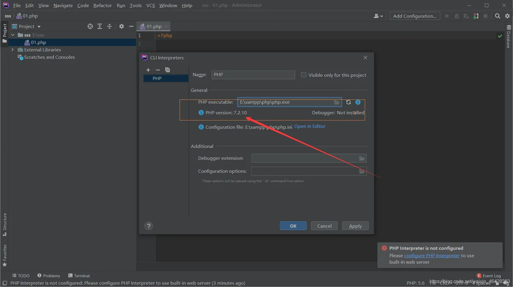Open the TODO tool window
This screenshot has height=287, width=513.
tap(21, 276)
